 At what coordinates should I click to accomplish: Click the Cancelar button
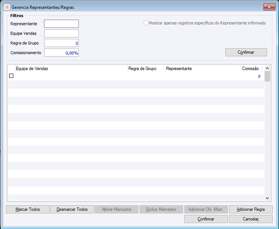[x=251, y=219]
